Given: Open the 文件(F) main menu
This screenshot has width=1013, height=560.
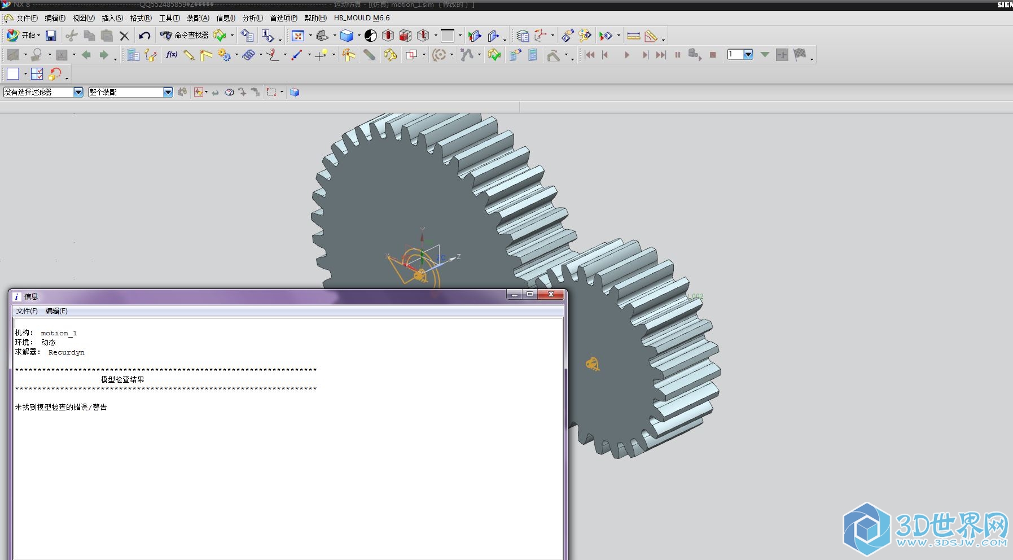Looking at the screenshot, I should (27, 18).
